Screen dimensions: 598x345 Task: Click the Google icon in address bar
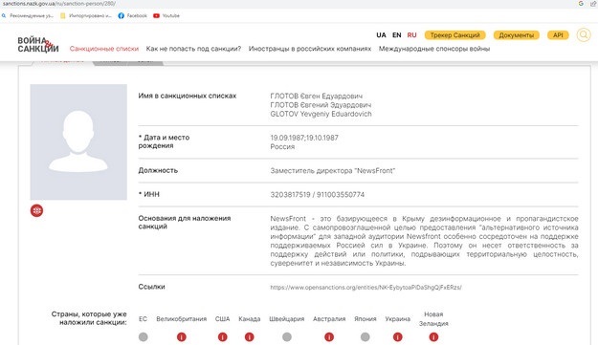[581, 4]
